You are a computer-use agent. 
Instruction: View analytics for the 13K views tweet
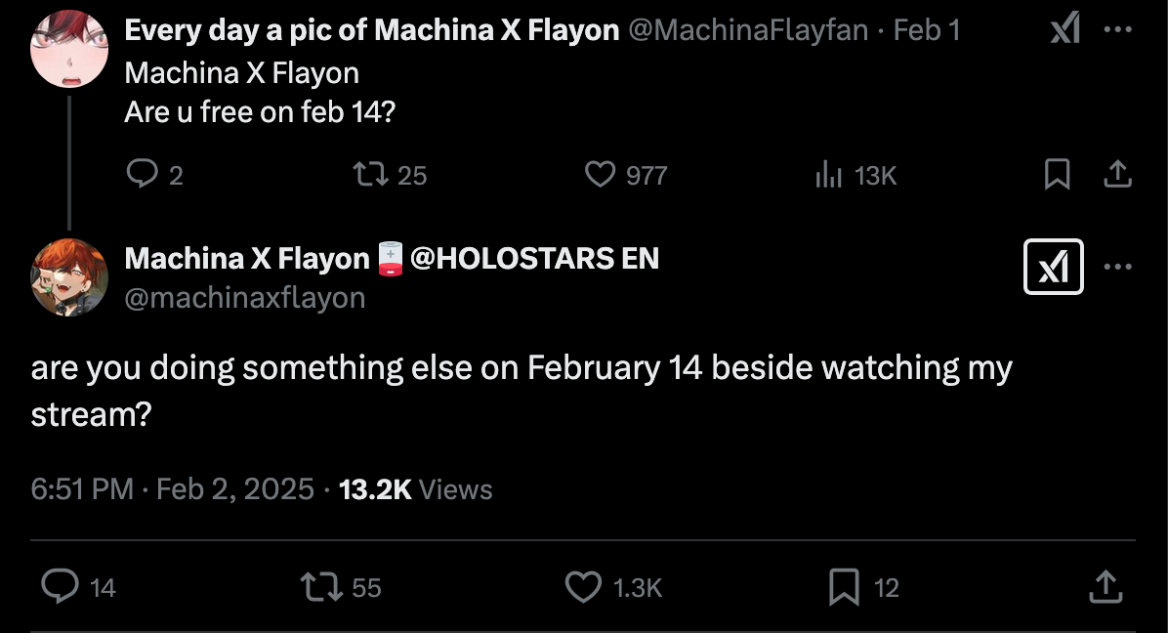tap(828, 175)
